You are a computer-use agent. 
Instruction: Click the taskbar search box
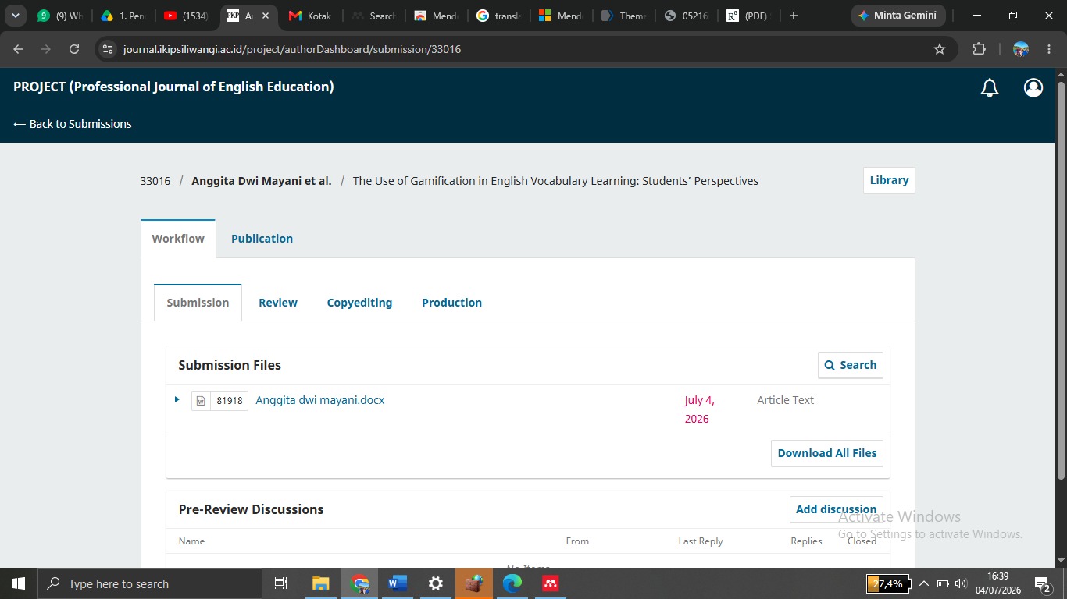click(149, 583)
